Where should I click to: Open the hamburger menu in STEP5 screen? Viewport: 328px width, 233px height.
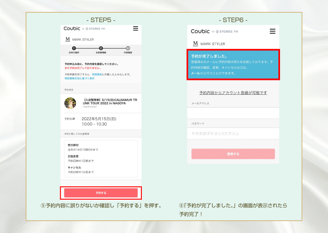point(136,29)
